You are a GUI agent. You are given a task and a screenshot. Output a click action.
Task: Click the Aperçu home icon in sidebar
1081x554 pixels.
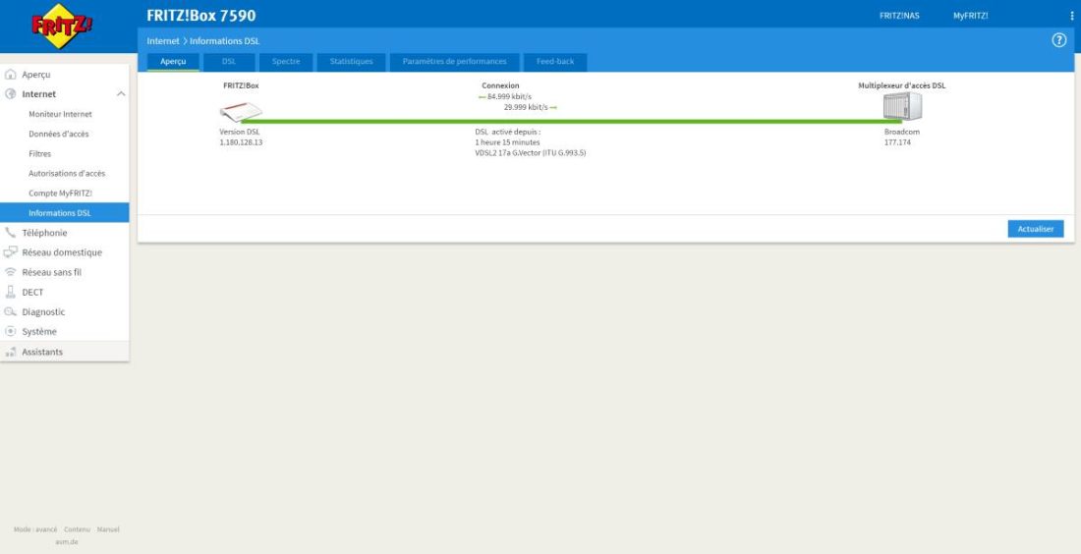point(11,75)
